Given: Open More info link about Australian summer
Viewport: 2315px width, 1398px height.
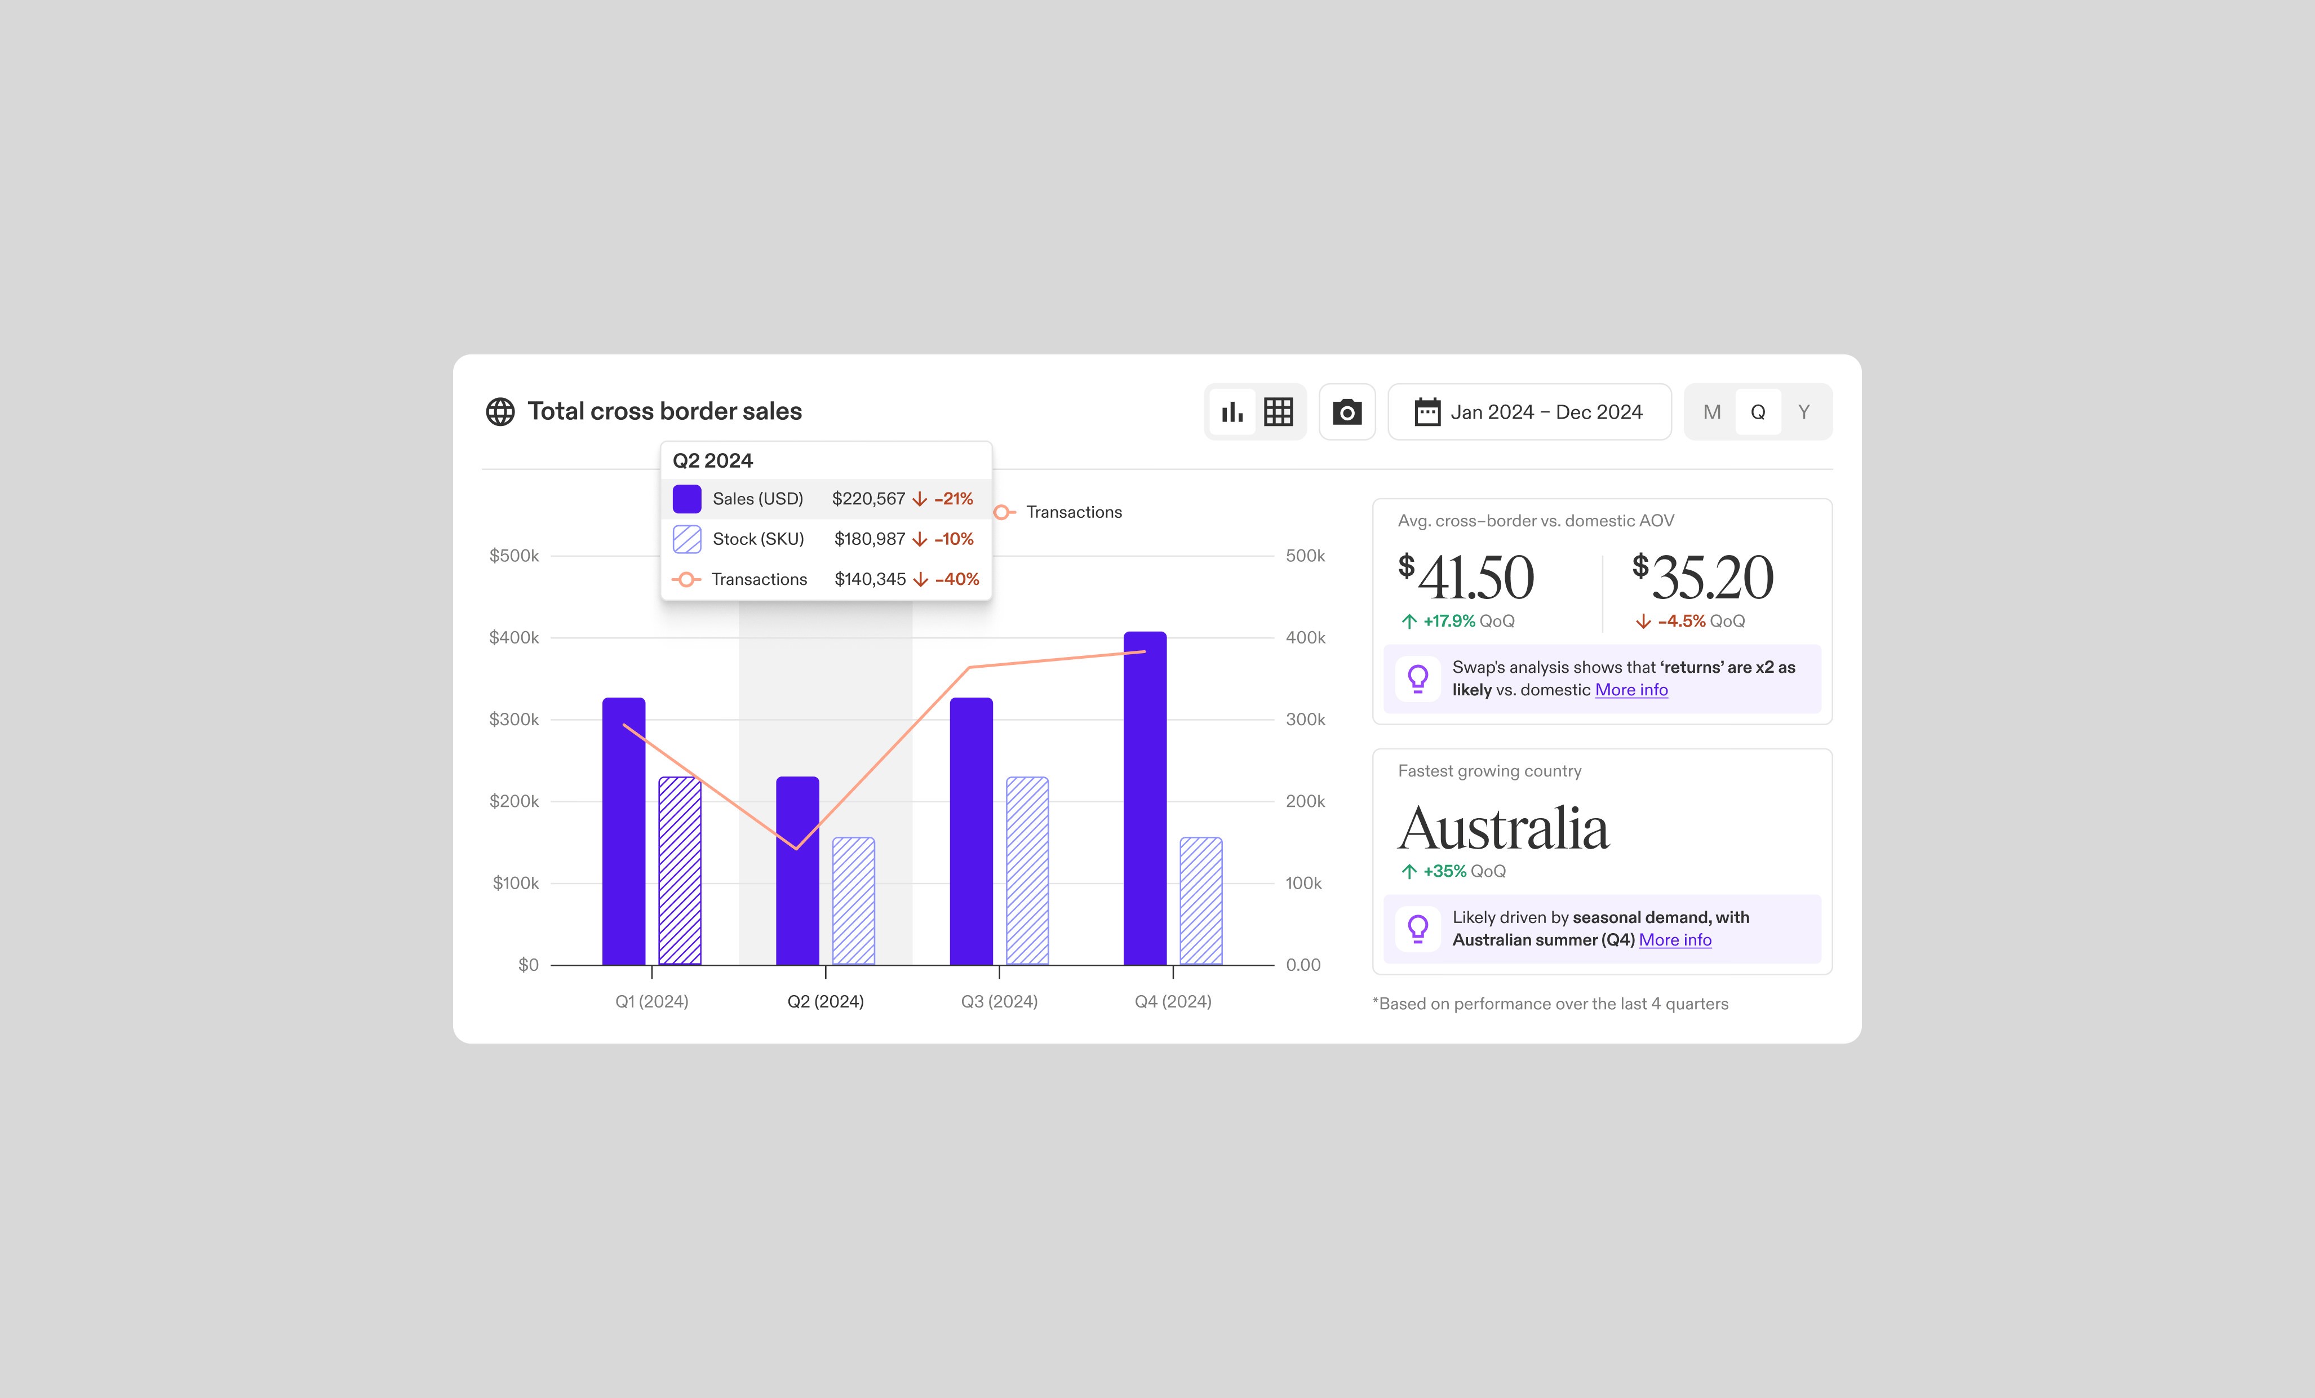Looking at the screenshot, I should click(1674, 939).
